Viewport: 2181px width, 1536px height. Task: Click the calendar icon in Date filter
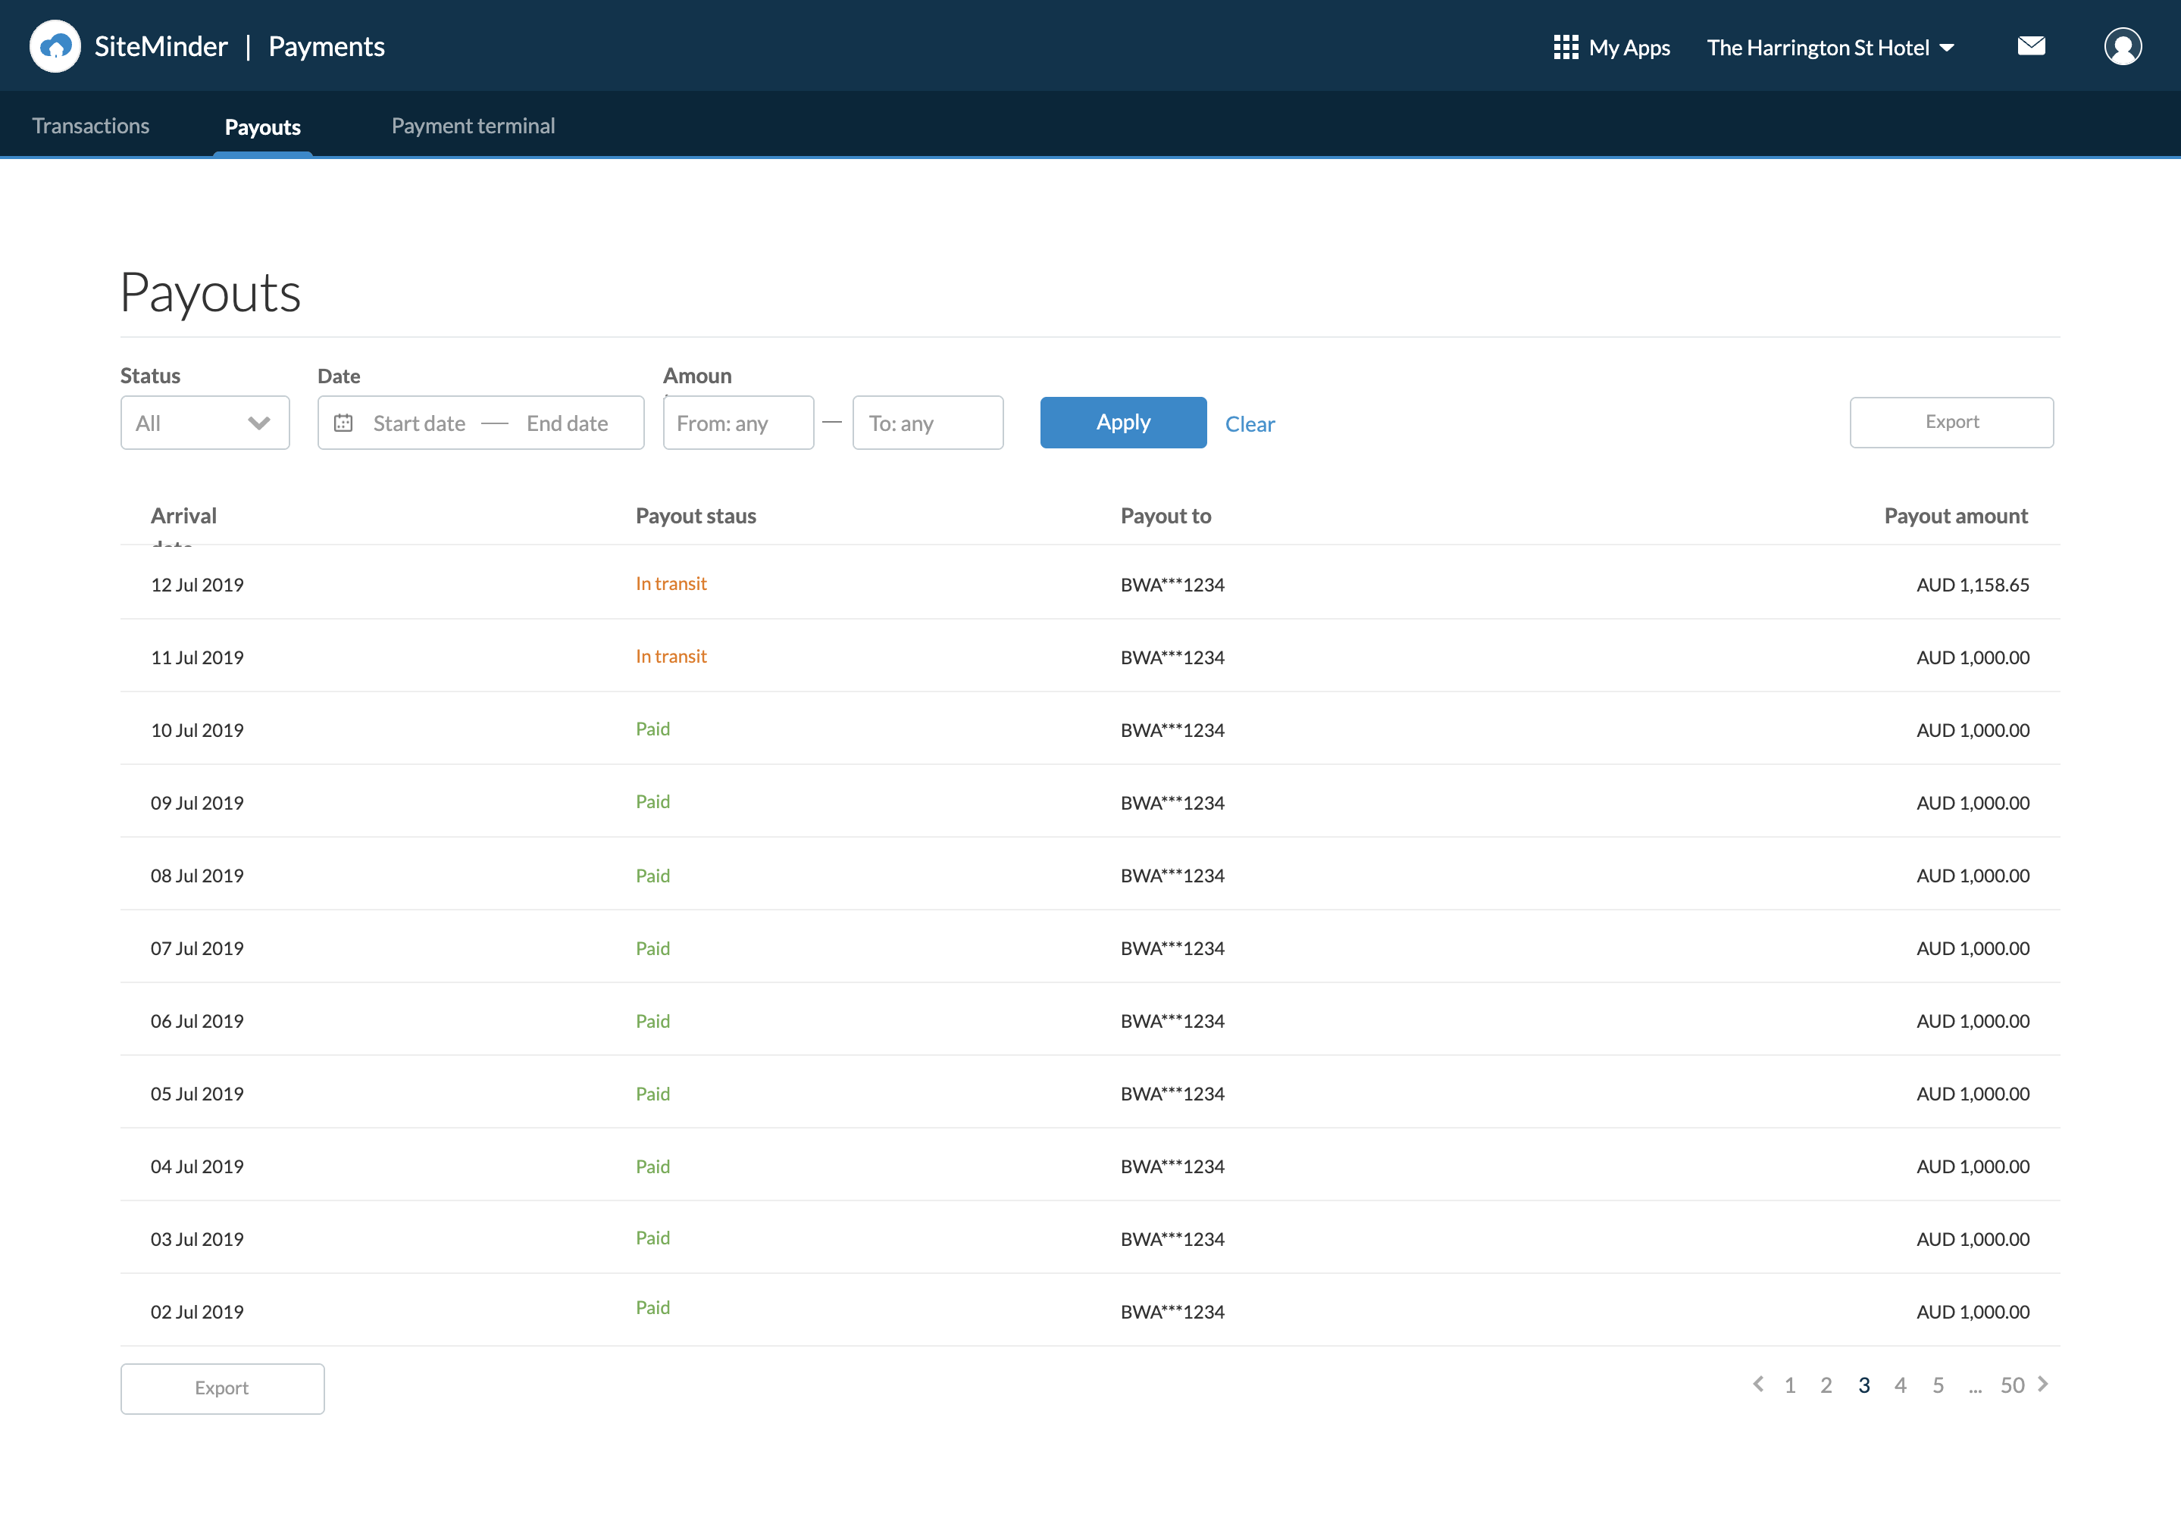[x=343, y=423]
